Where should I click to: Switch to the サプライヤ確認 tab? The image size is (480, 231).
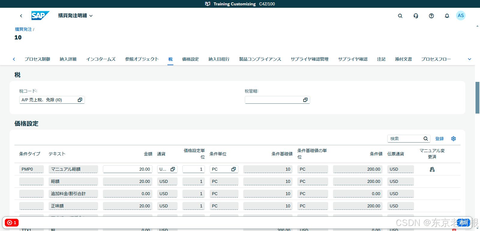(x=353, y=59)
